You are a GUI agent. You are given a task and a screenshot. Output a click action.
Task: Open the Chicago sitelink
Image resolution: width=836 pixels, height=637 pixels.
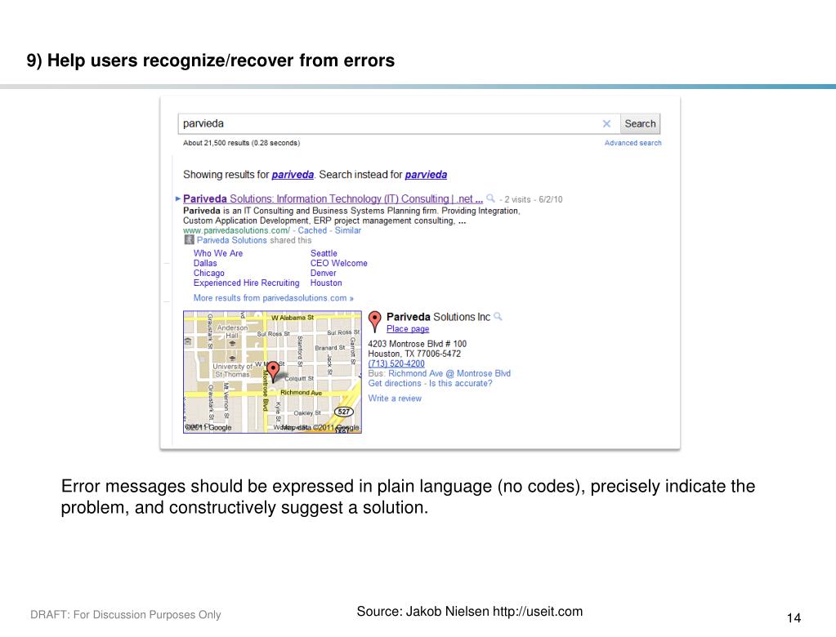point(208,273)
